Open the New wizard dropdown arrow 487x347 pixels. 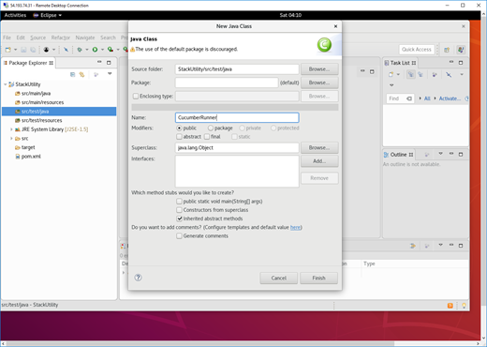coord(15,50)
